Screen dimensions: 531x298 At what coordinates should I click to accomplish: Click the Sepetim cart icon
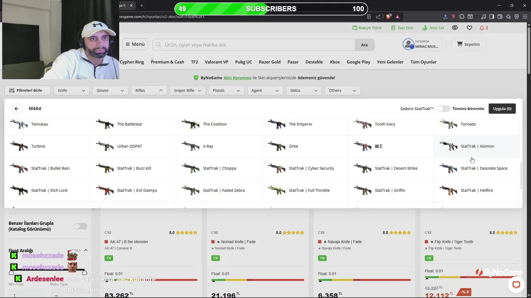(x=460, y=44)
